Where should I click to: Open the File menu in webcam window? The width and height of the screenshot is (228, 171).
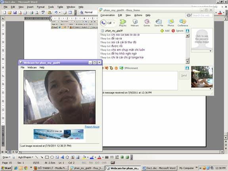tap(22, 68)
